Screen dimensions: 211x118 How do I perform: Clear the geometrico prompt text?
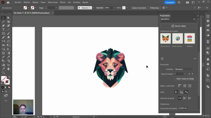(194, 19)
